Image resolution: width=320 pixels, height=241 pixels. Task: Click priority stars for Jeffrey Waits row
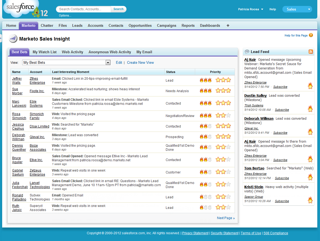(x=223, y=80)
